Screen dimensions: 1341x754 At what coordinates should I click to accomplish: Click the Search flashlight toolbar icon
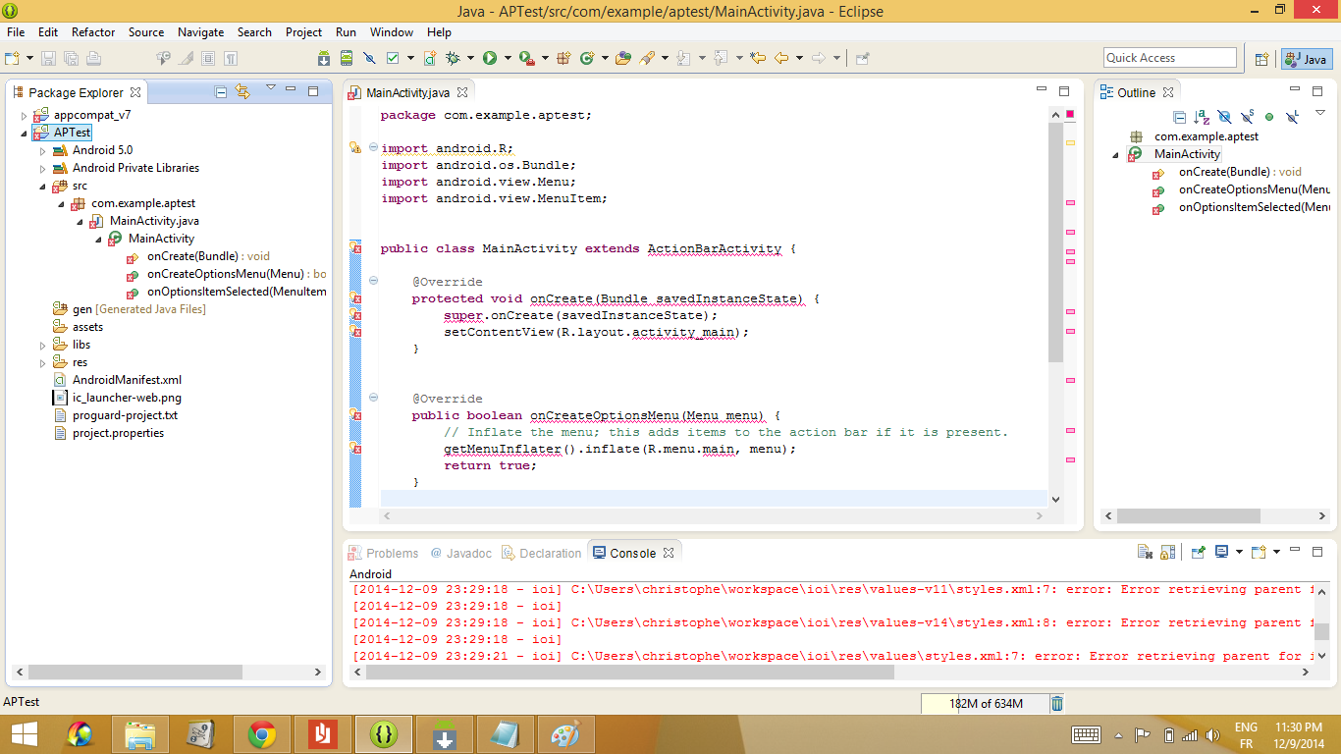click(647, 58)
